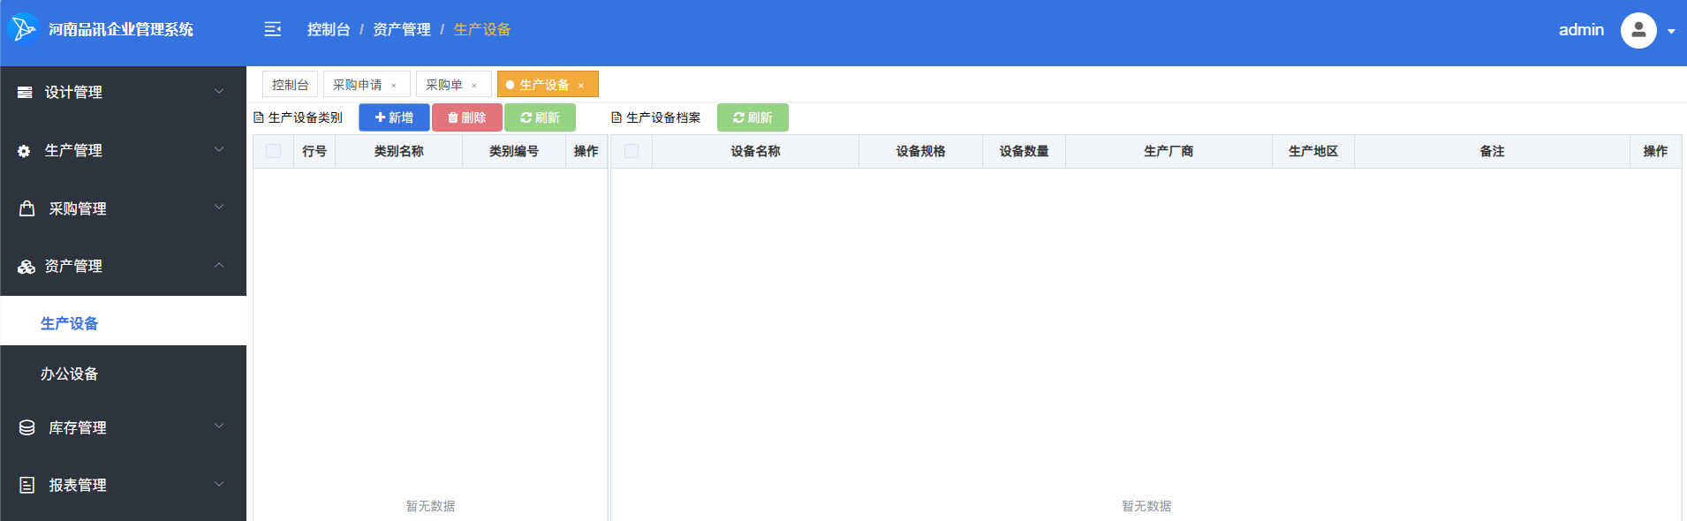The width and height of the screenshot is (1687, 521).
Task: Close the 采购单 tab
Action: (x=474, y=86)
